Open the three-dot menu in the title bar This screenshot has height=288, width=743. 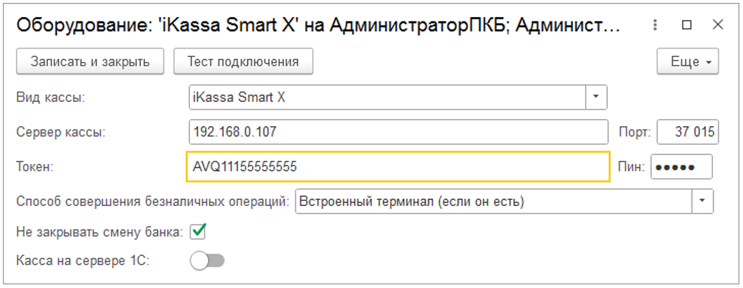(x=655, y=25)
